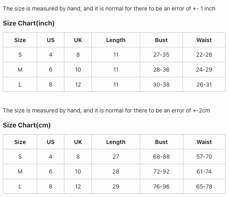Select bust value 27-35 cell

[161, 55]
